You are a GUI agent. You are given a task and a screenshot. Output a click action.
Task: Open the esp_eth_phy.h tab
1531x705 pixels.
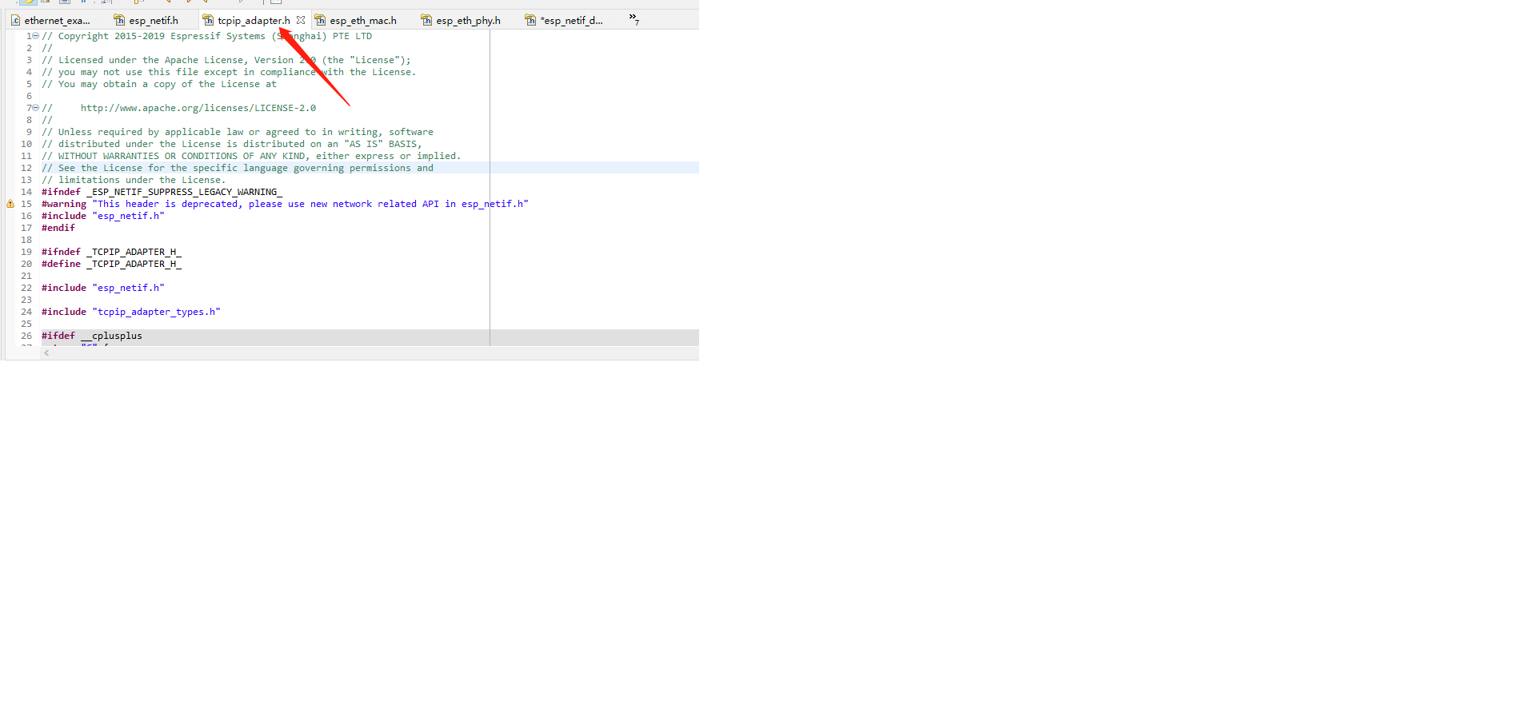pos(462,20)
